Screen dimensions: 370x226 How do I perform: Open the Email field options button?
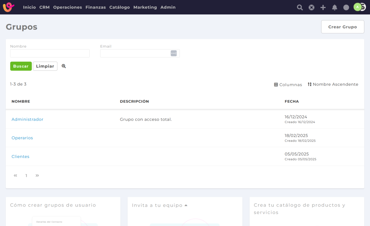tap(174, 53)
